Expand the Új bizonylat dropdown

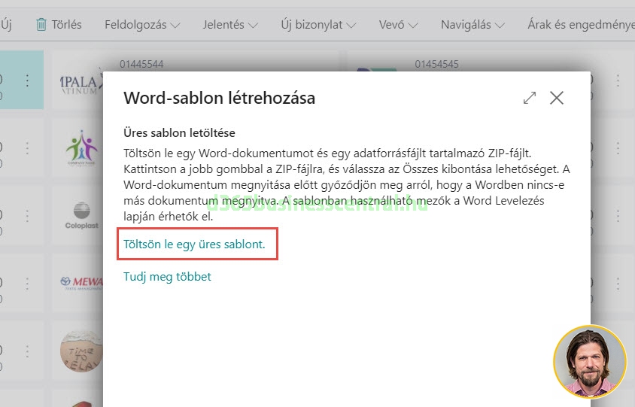[x=321, y=25]
